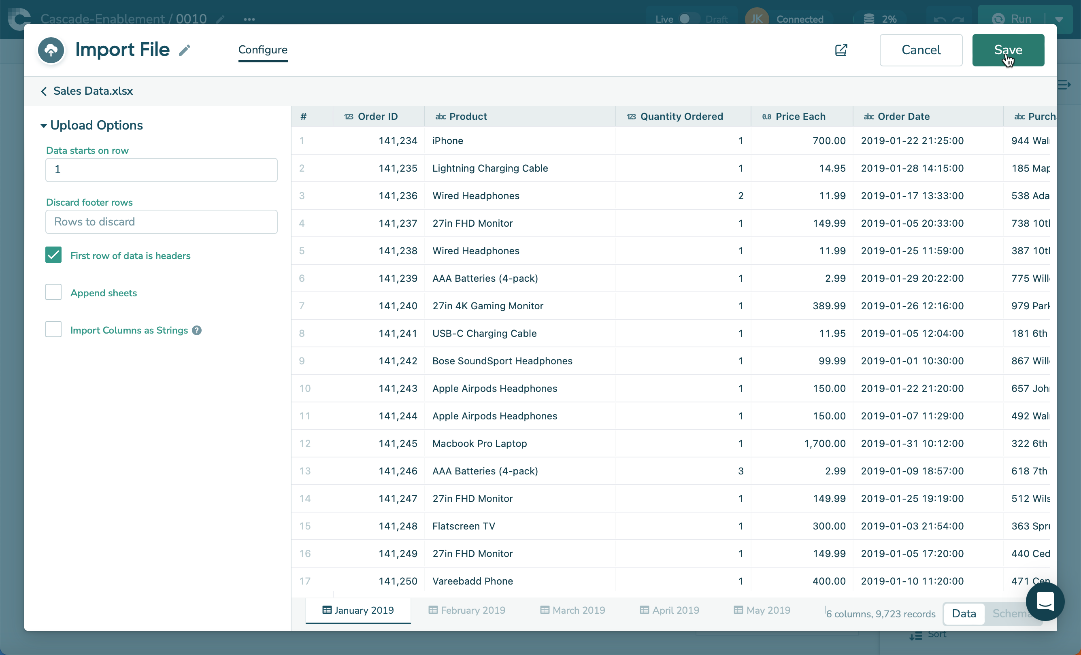The image size is (1081, 655).
Task: Enable the Append sheets checkbox
Action: (x=53, y=292)
